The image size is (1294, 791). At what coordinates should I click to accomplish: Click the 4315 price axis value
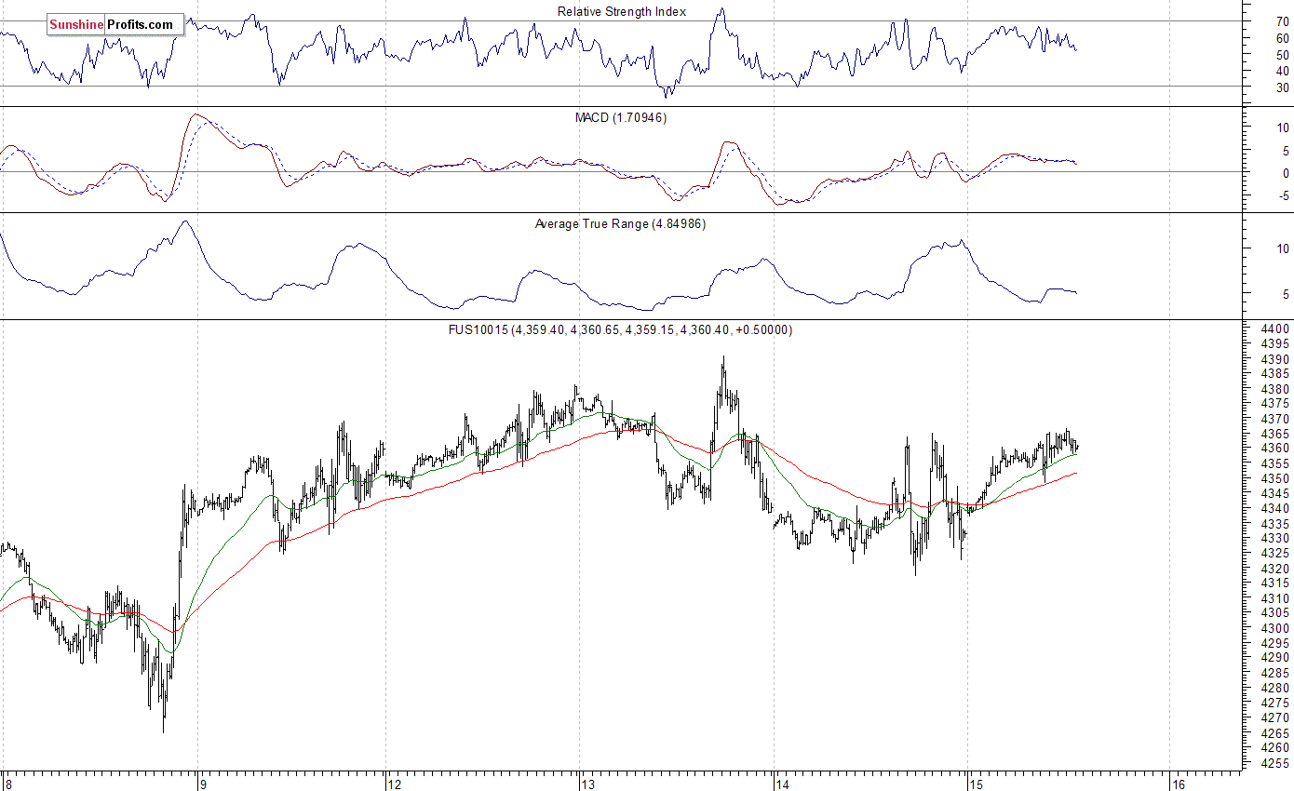[x=1276, y=583]
